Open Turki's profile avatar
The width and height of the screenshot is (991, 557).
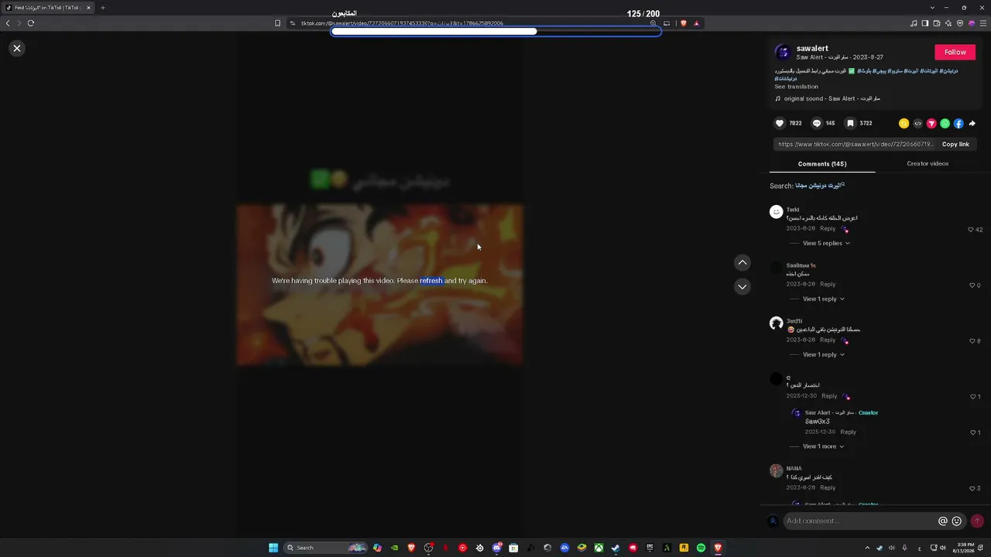tap(776, 212)
